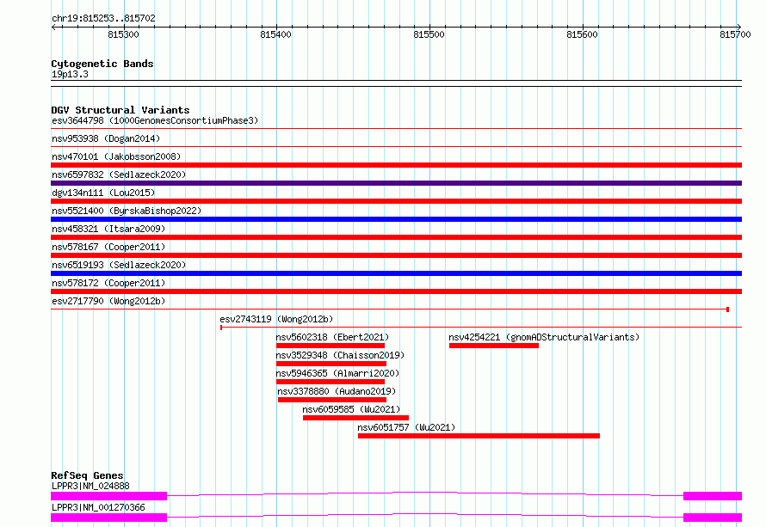766x527 pixels.
Task: Click the left arrow of the ruler
Action: (53, 27)
